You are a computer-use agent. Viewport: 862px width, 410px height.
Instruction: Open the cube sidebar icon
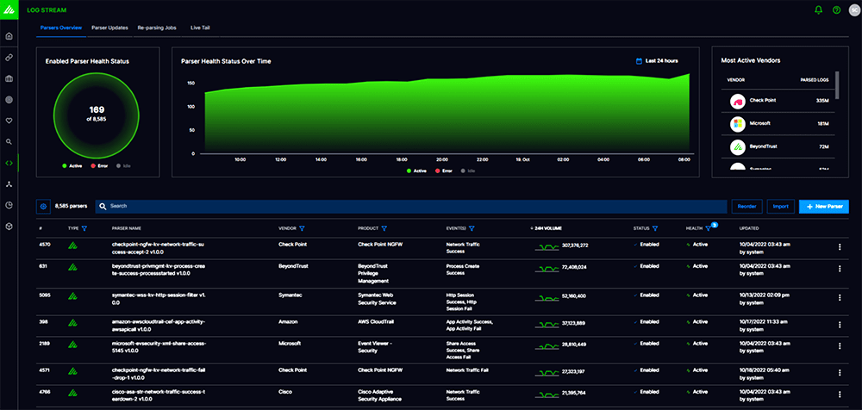pos(9,226)
